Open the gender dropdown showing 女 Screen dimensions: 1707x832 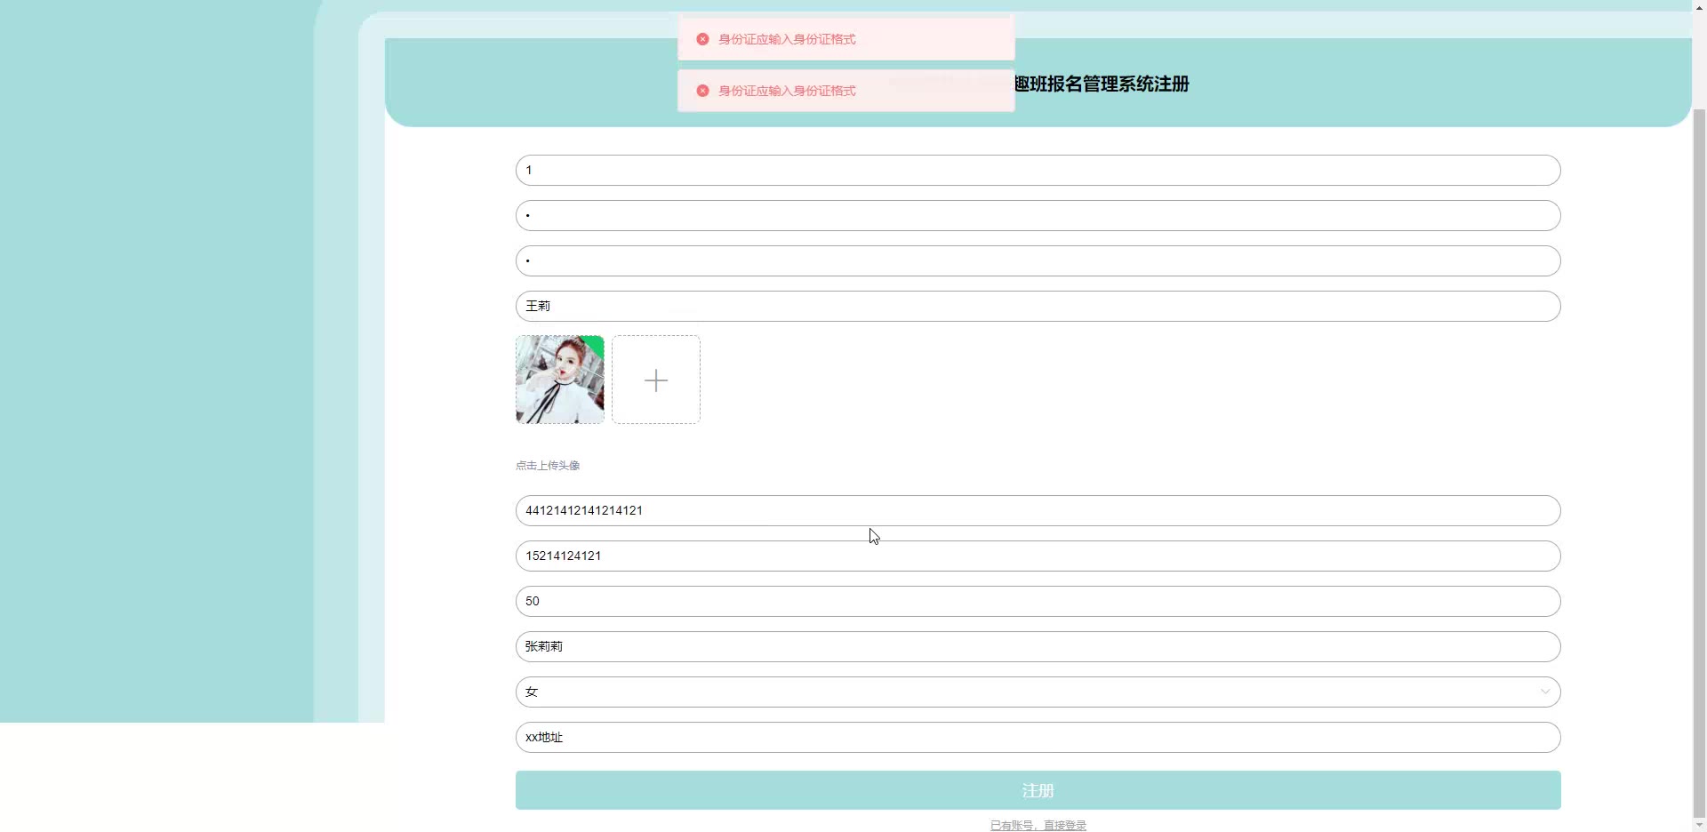[1038, 692]
